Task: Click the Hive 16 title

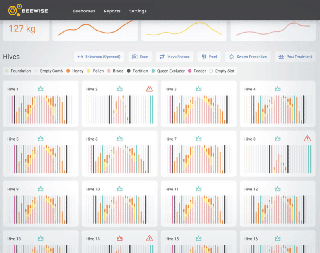Action: pyautogui.click(x=251, y=239)
